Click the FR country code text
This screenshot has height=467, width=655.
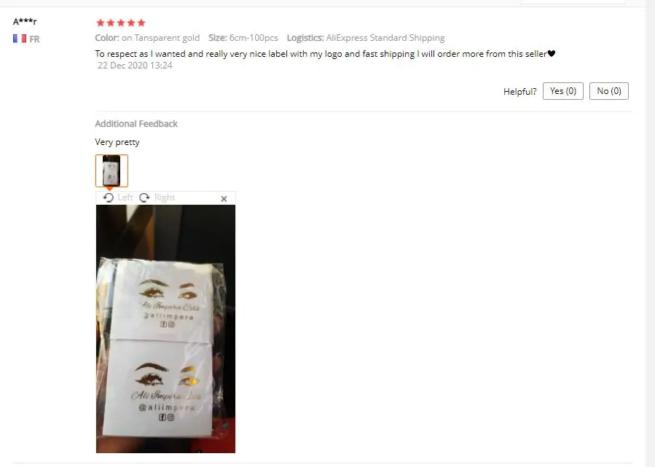click(34, 39)
